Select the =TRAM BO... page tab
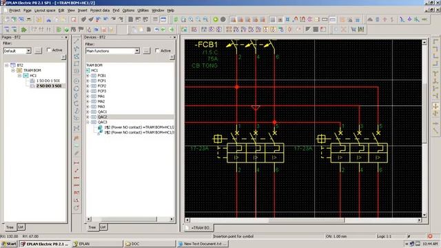This screenshot has width=441, height=248. pos(199,227)
